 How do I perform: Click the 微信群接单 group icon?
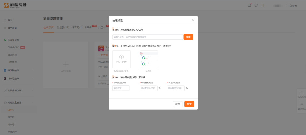point(5,70)
